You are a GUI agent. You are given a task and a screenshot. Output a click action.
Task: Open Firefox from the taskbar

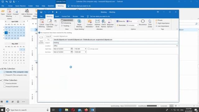pyautogui.click(x=86, y=110)
